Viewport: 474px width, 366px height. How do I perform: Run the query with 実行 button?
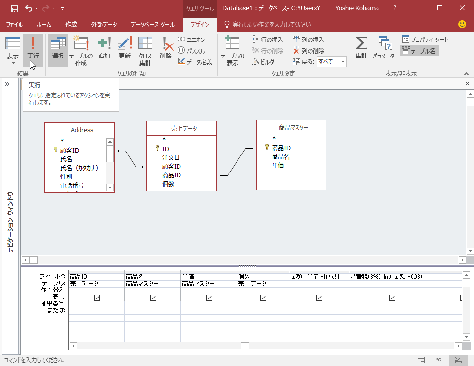point(33,50)
